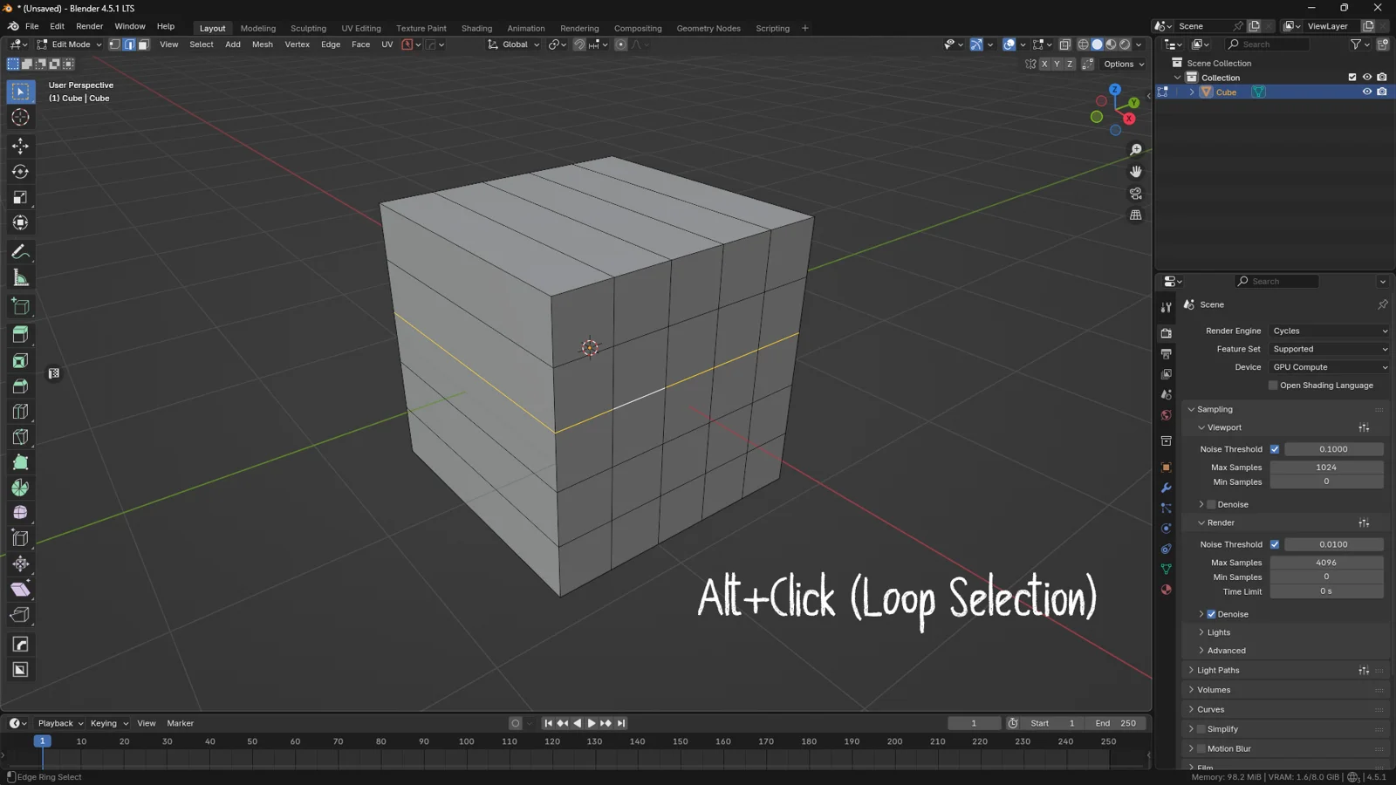Switch to the UV Editing workspace tab

[361, 28]
